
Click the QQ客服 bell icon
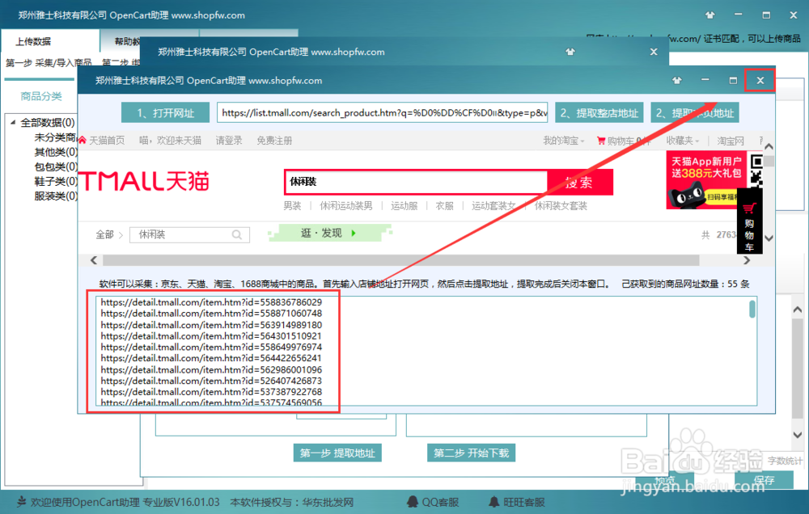point(413,502)
